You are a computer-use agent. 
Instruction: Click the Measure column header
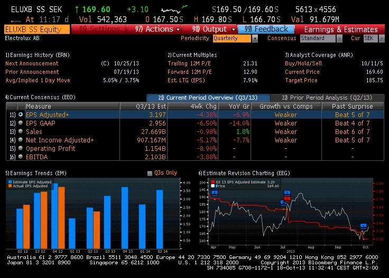point(72,106)
